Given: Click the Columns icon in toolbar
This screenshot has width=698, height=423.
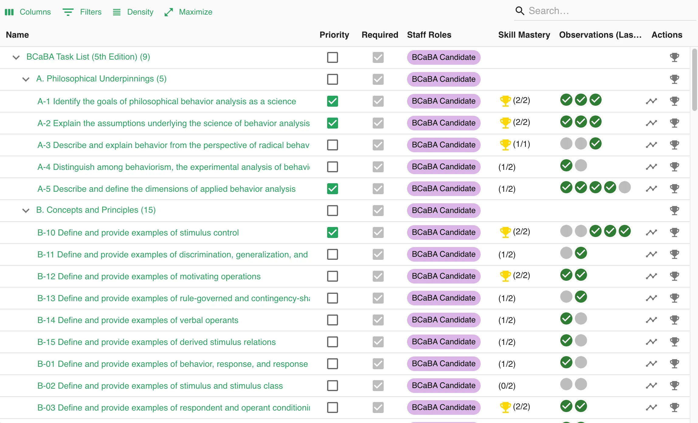Looking at the screenshot, I should (9, 10).
